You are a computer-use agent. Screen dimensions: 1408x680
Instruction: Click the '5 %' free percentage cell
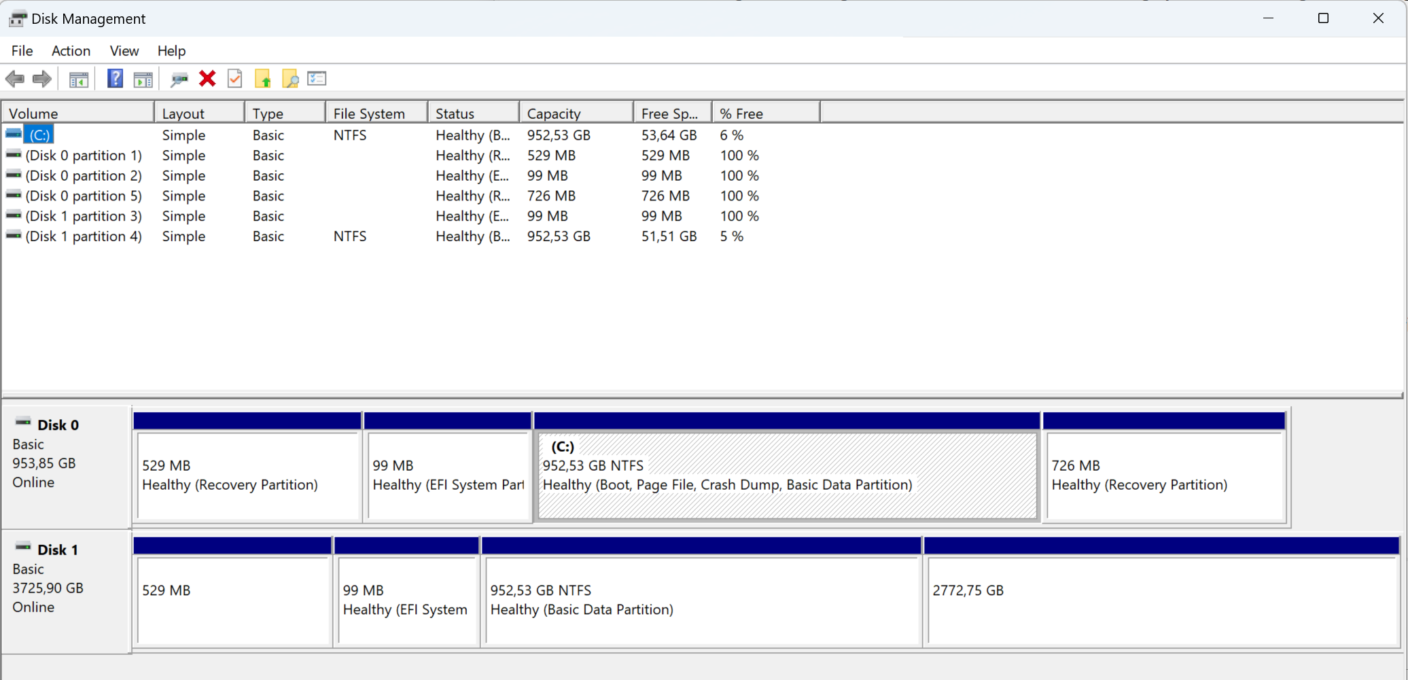pos(732,236)
